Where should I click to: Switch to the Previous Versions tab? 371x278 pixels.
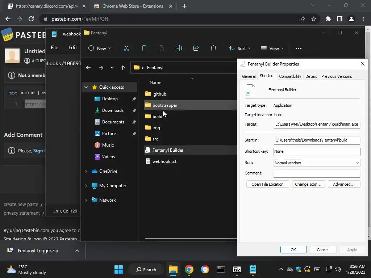pos(337,76)
